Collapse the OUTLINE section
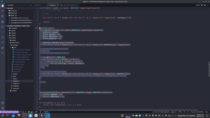210x118 pixels. (x=10, y=8)
